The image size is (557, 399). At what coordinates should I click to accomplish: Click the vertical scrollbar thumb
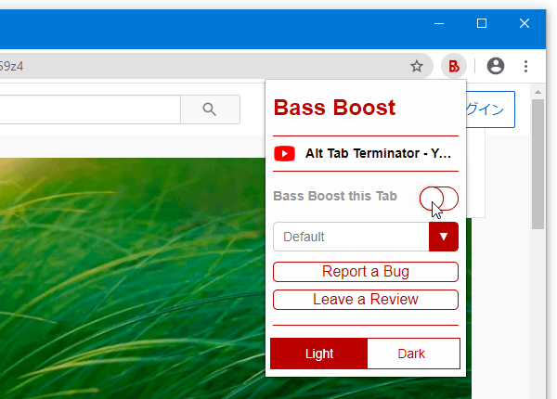538,164
